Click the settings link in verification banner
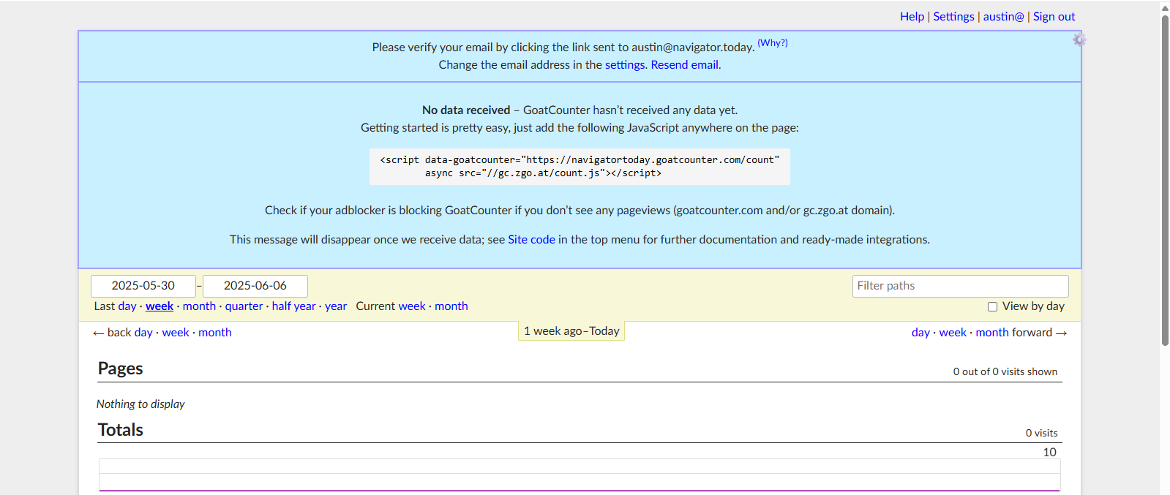 coord(625,64)
